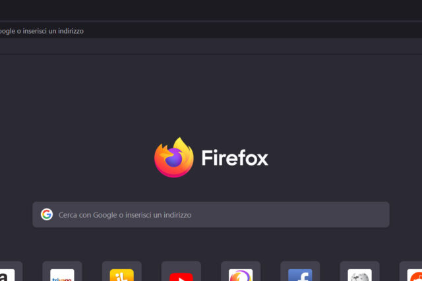Image resolution: width=422 pixels, height=281 pixels.
Task: Open the Amazon top site tile
Action: 11,271
